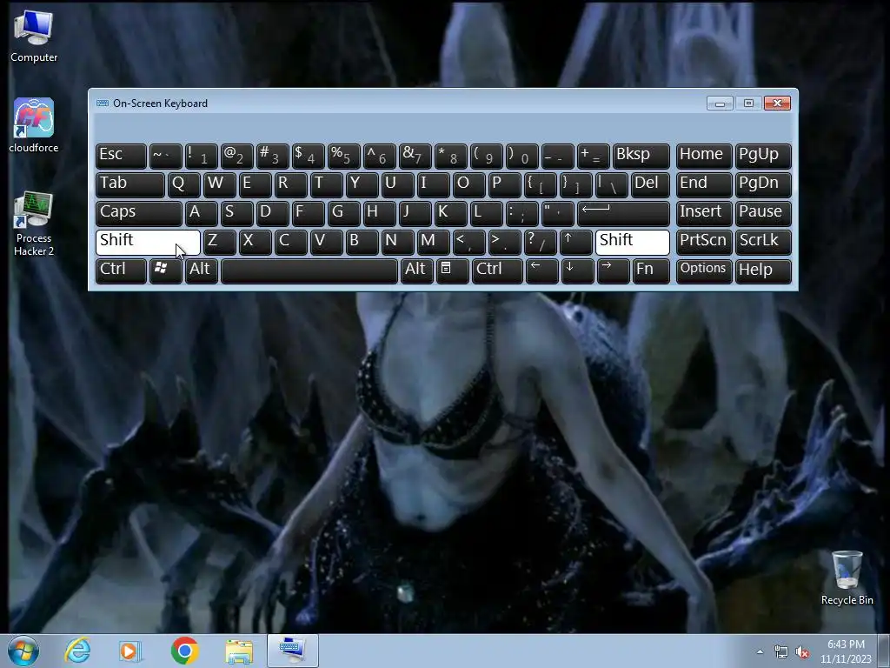The width and height of the screenshot is (890, 668).
Task: Click the @ 2 key
Action: point(236,157)
